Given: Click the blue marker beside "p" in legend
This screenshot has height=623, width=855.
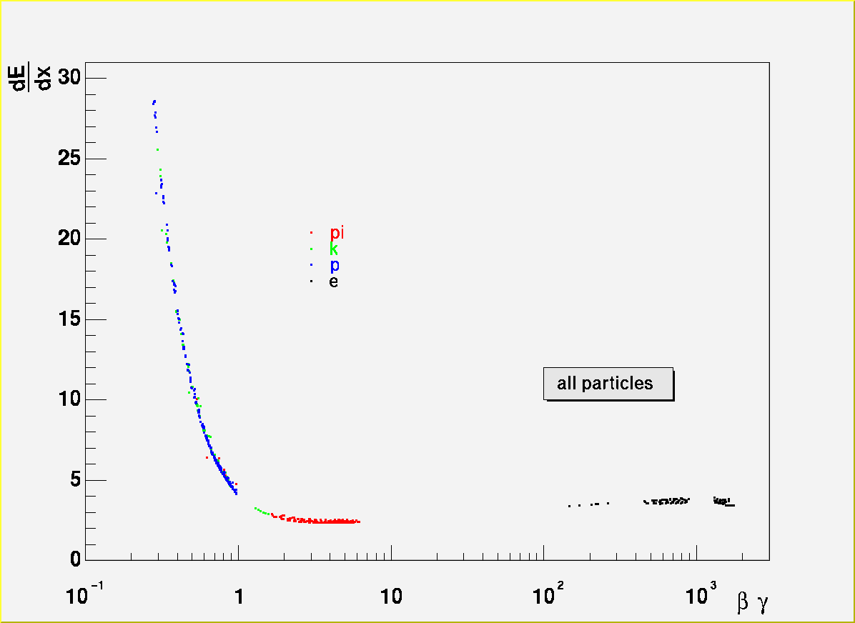Looking at the screenshot, I should click(x=311, y=264).
